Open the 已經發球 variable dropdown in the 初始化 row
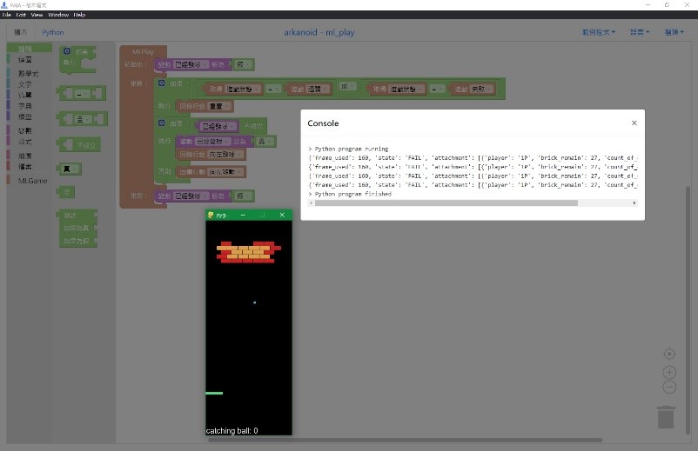 pyautogui.click(x=191, y=65)
